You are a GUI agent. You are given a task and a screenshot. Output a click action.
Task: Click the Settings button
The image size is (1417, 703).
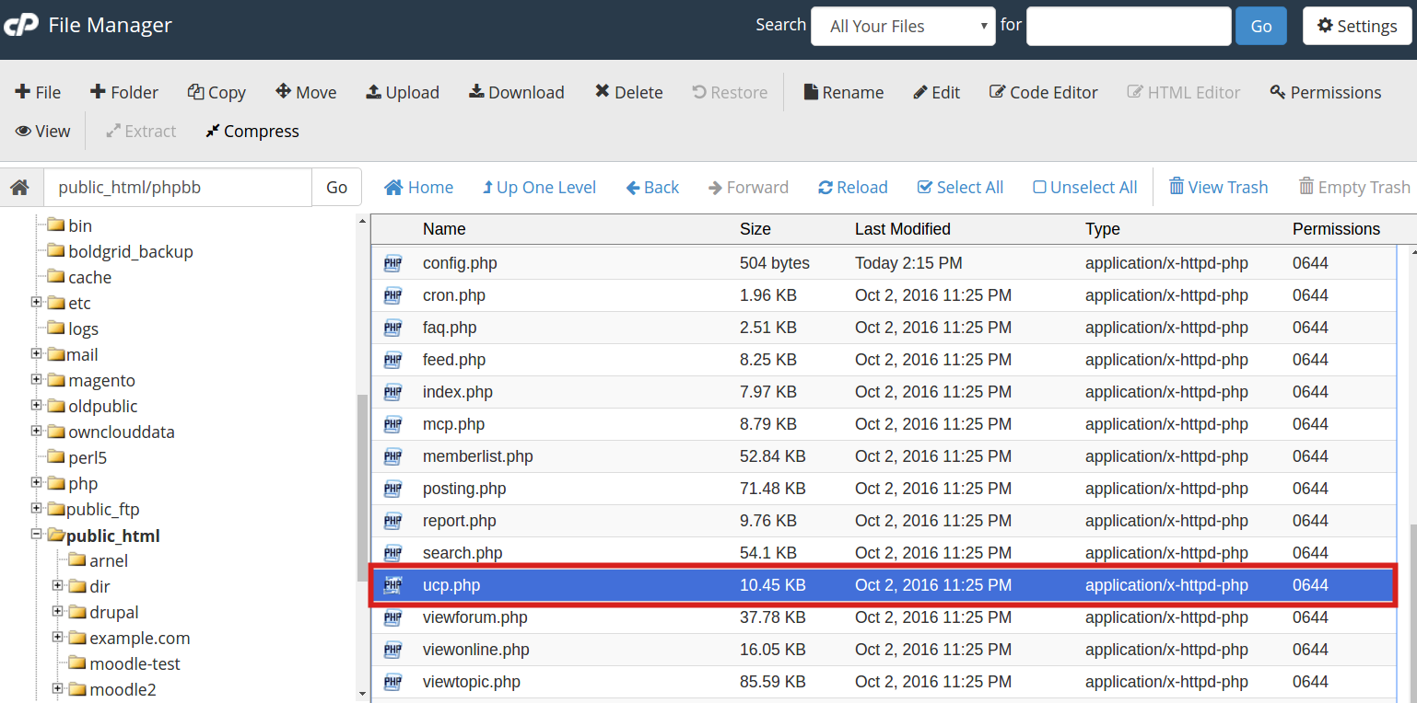point(1356,26)
